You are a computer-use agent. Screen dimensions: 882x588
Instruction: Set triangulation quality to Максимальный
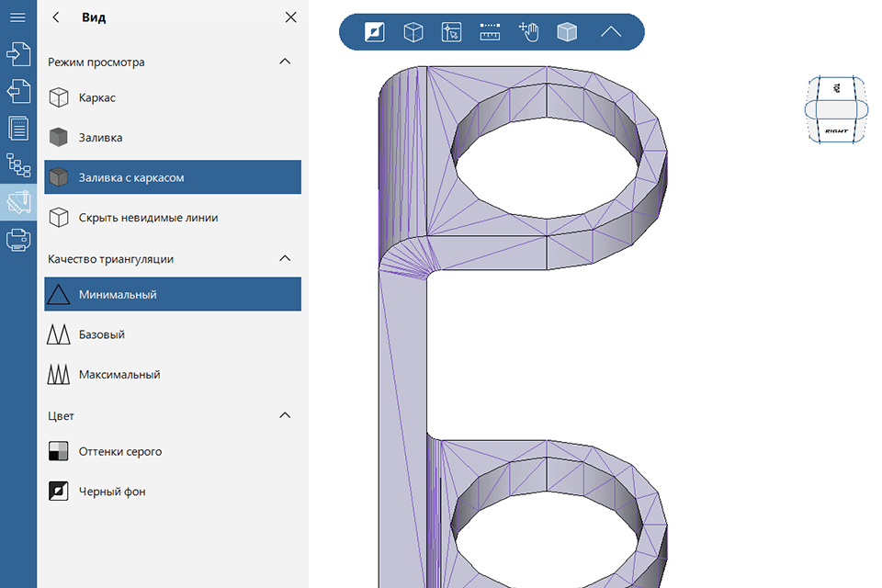pyautogui.click(x=173, y=374)
